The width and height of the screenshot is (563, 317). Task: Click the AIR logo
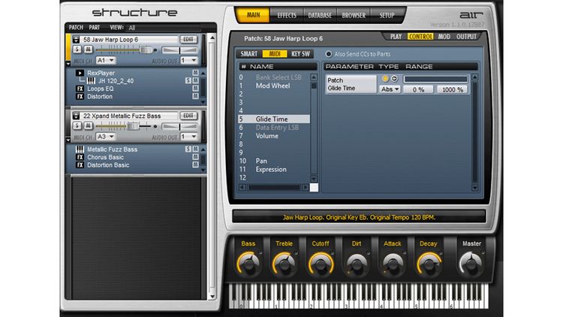[471, 15]
